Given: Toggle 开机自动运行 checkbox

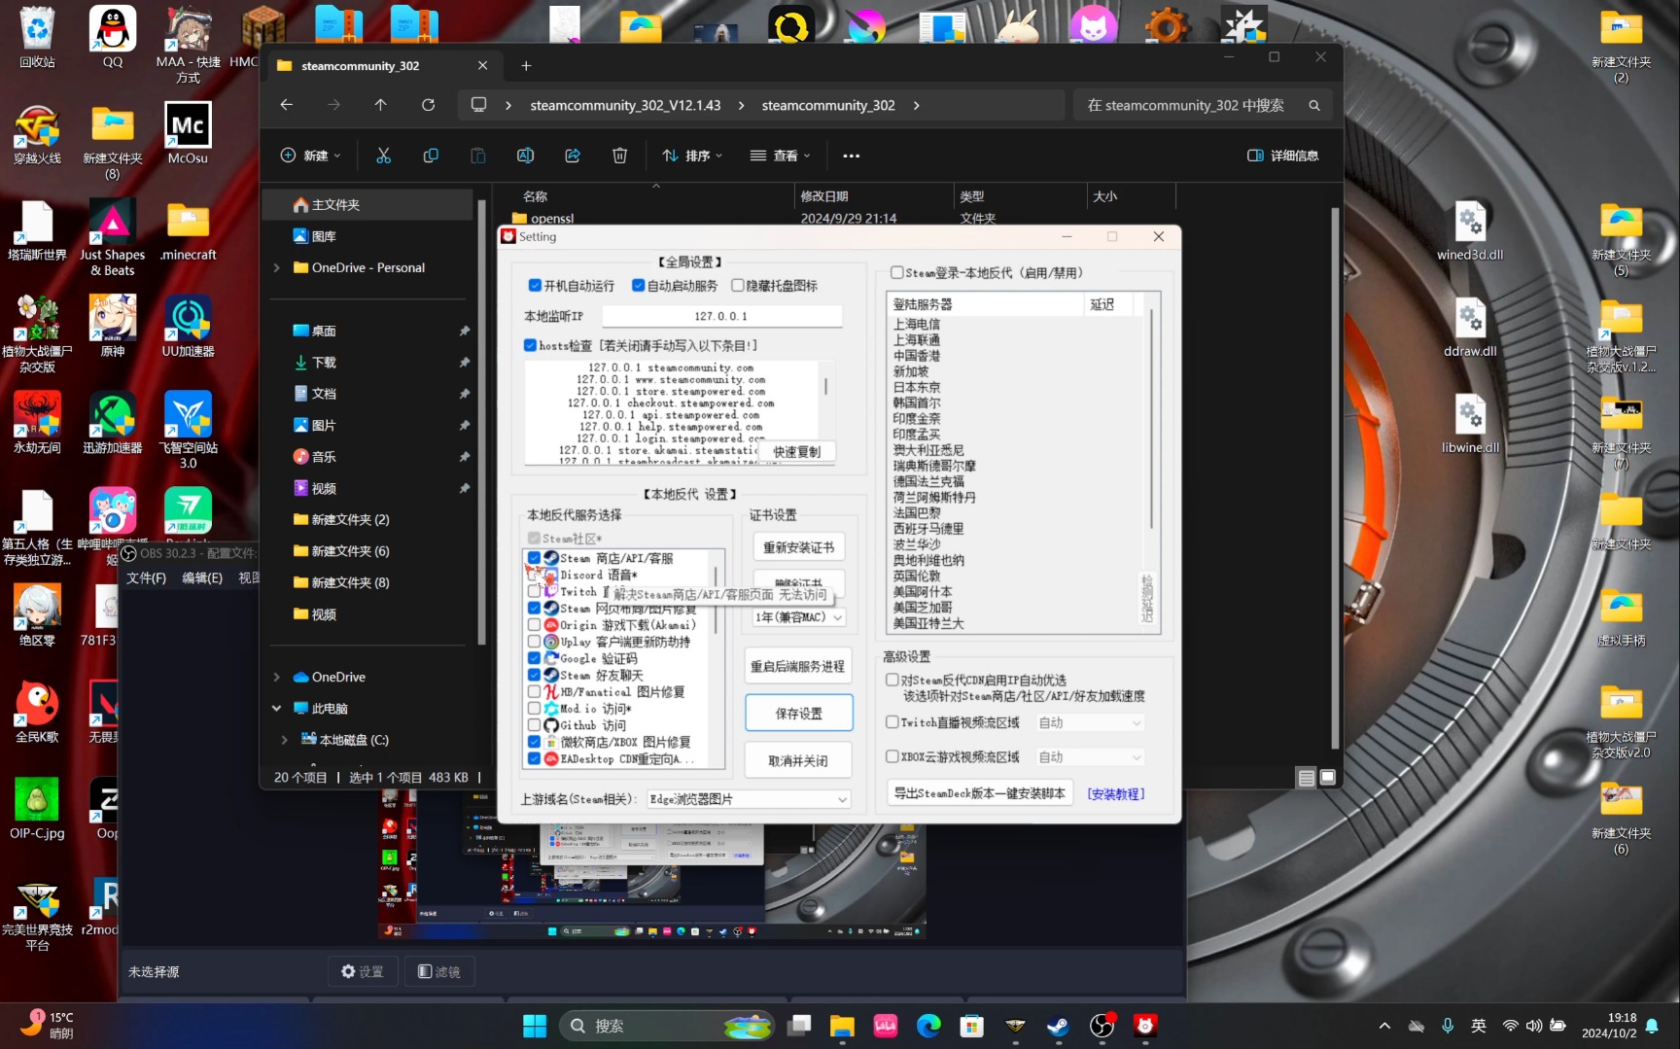Looking at the screenshot, I should pos(534,285).
